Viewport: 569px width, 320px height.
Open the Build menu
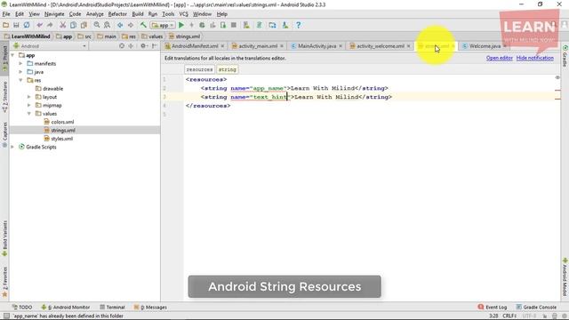point(138,14)
